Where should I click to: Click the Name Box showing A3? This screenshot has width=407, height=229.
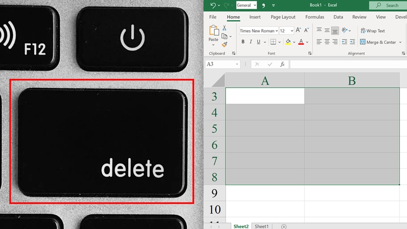(x=220, y=64)
